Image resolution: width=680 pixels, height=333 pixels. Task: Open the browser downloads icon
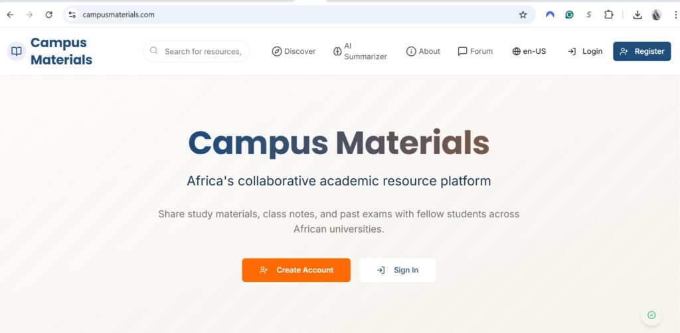pyautogui.click(x=637, y=15)
